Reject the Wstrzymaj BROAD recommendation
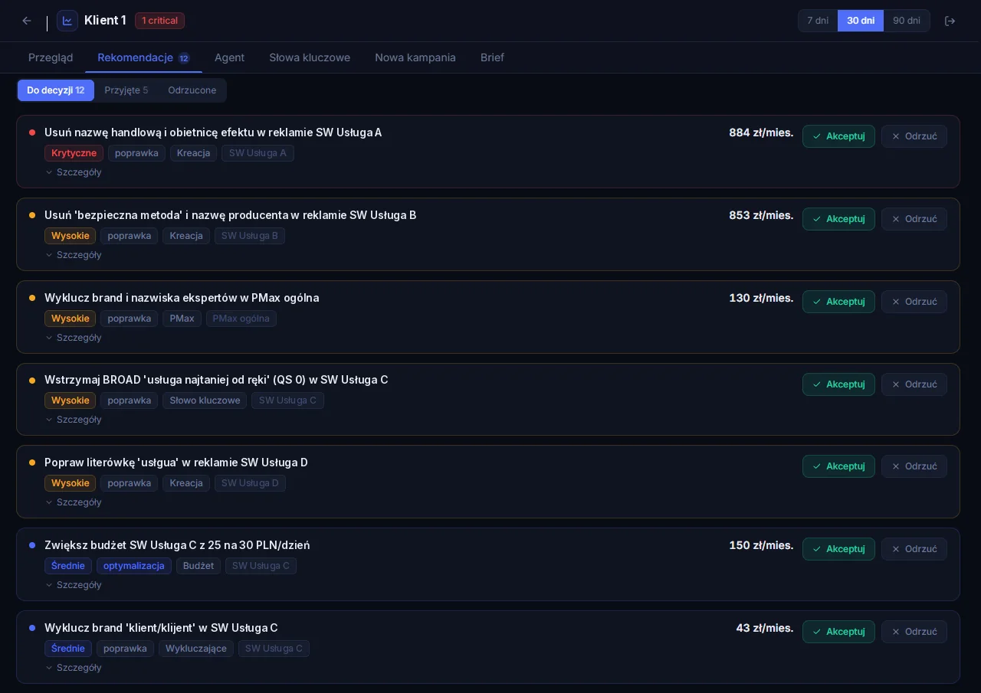Image resolution: width=981 pixels, height=693 pixels. click(x=914, y=384)
